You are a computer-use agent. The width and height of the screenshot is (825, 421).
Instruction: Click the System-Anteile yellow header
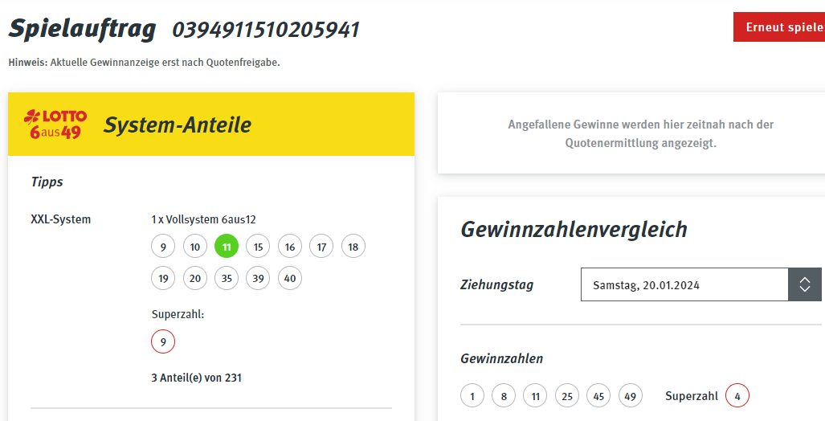tap(211, 125)
